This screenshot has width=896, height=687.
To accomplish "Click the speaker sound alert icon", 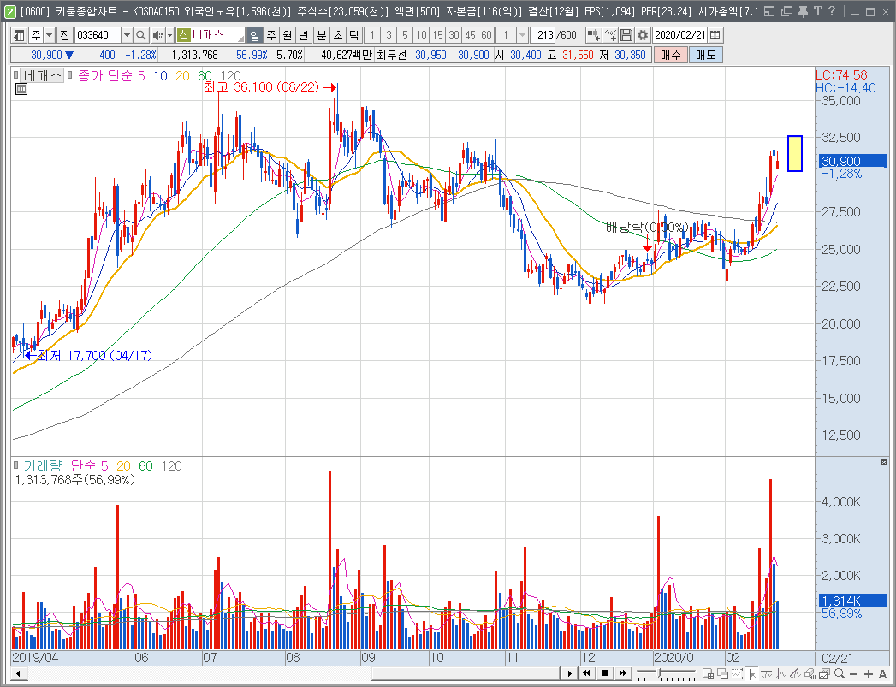I will 157,35.
